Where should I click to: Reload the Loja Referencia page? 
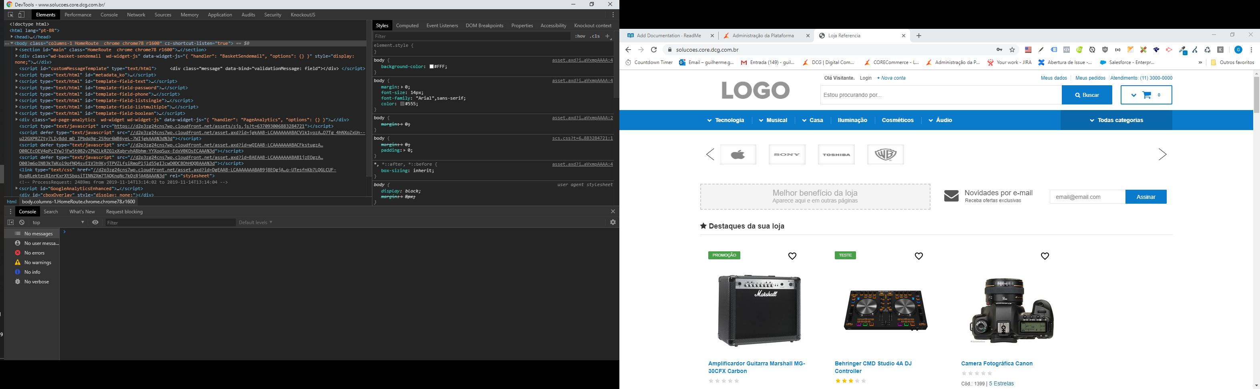coord(654,50)
